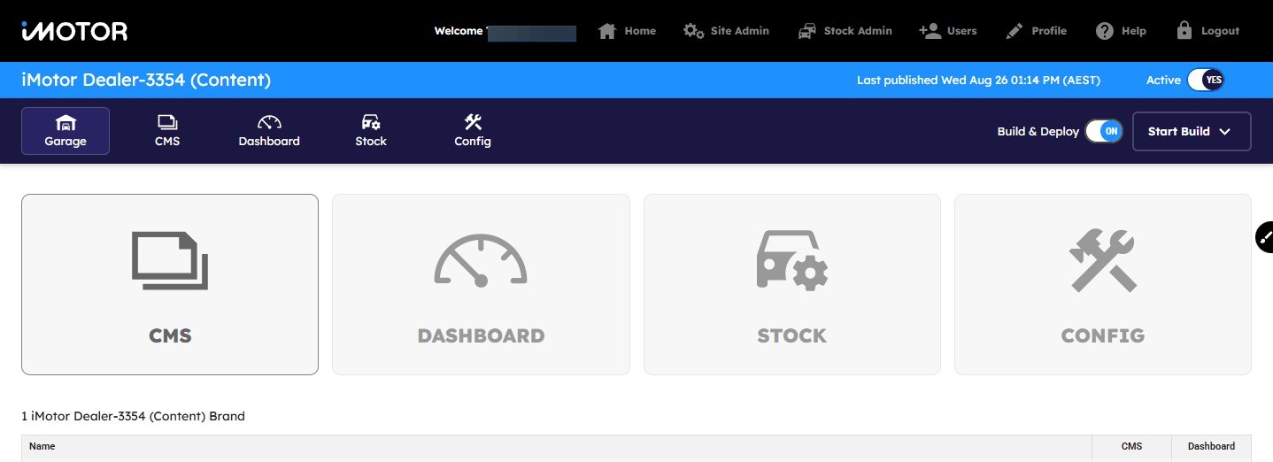Image resolution: width=1273 pixels, height=462 pixels.
Task: Switch to the Config tab
Action: [473, 131]
